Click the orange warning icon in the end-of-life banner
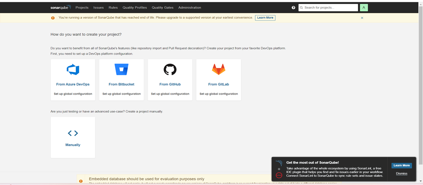 click(x=53, y=18)
